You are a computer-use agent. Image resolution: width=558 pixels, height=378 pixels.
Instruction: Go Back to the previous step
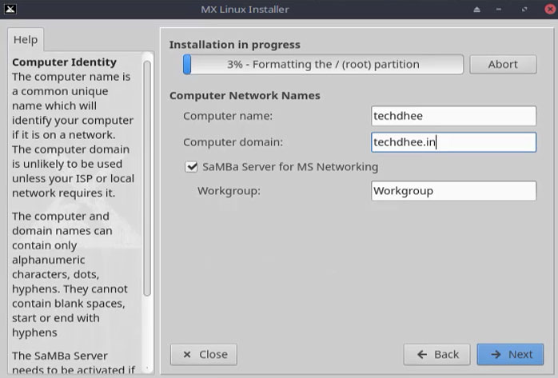pyautogui.click(x=436, y=354)
